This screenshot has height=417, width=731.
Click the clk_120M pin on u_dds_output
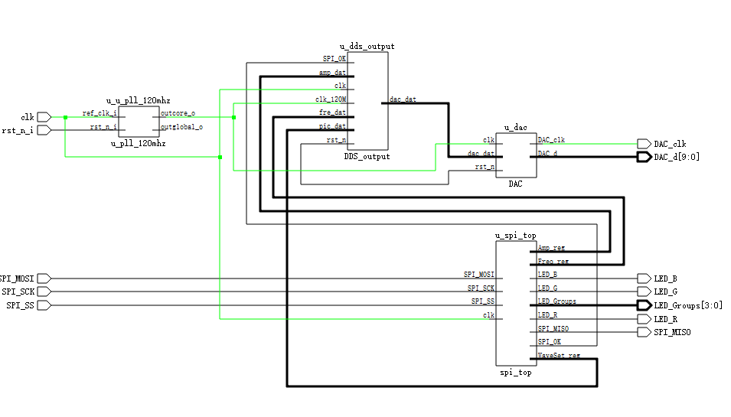click(331, 99)
